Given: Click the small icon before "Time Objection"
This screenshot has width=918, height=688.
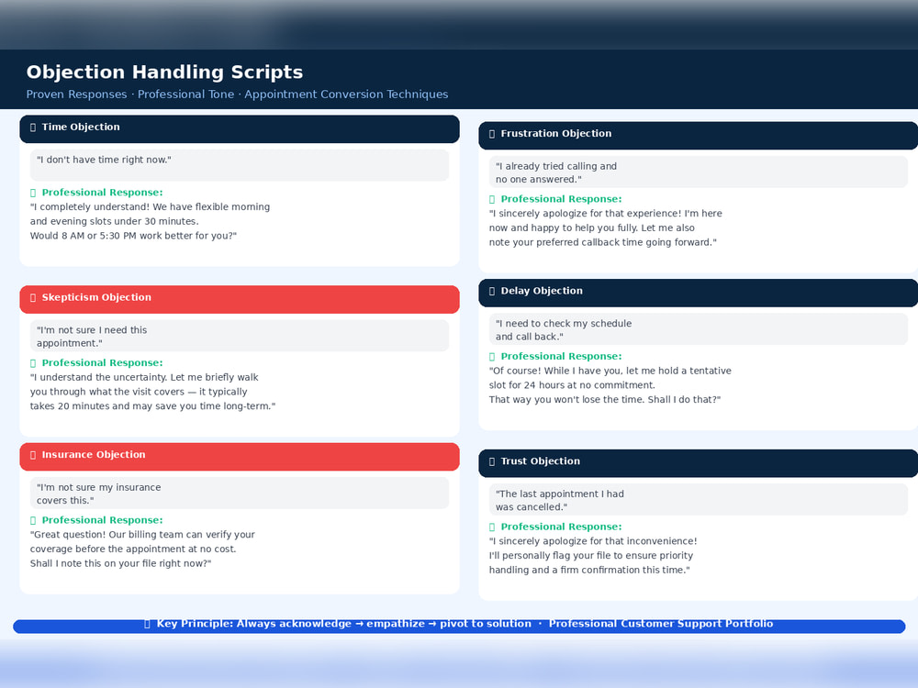Looking at the screenshot, I should [33, 127].
